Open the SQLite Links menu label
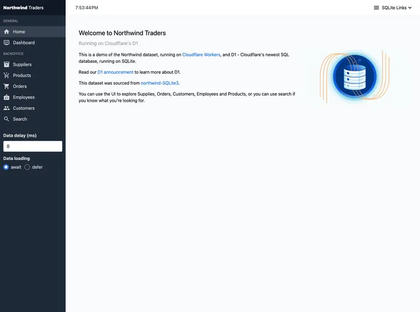This screenshot has width=420, height=312. coord(394,8)
